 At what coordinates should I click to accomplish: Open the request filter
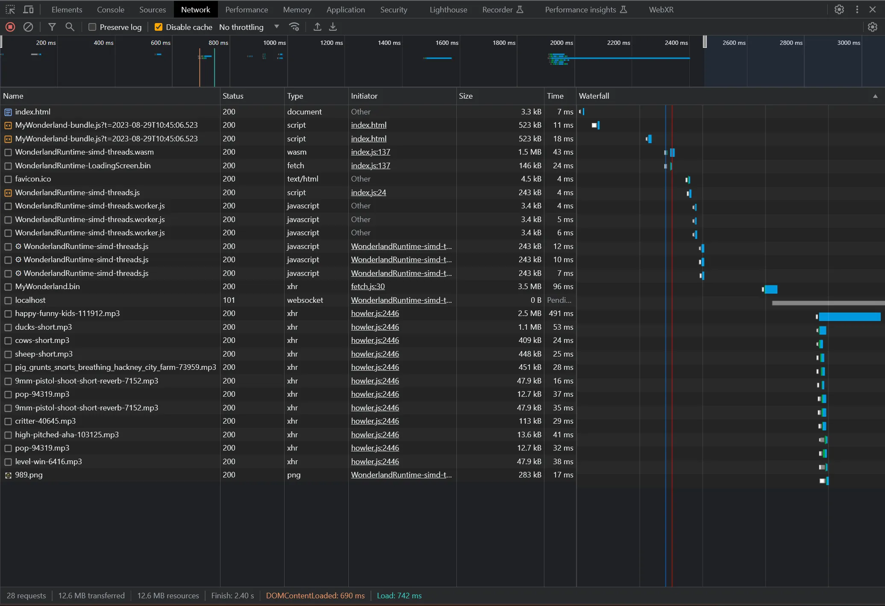[52, 27]
